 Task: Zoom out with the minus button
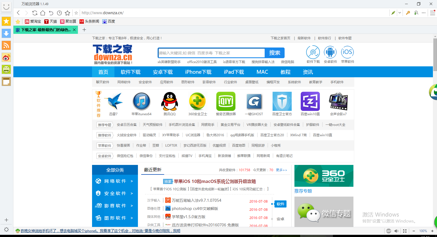click(x=414, y=231)
